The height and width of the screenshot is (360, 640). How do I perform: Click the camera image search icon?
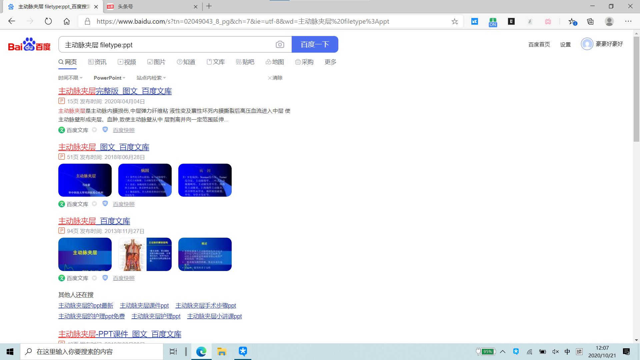[280, 44]
